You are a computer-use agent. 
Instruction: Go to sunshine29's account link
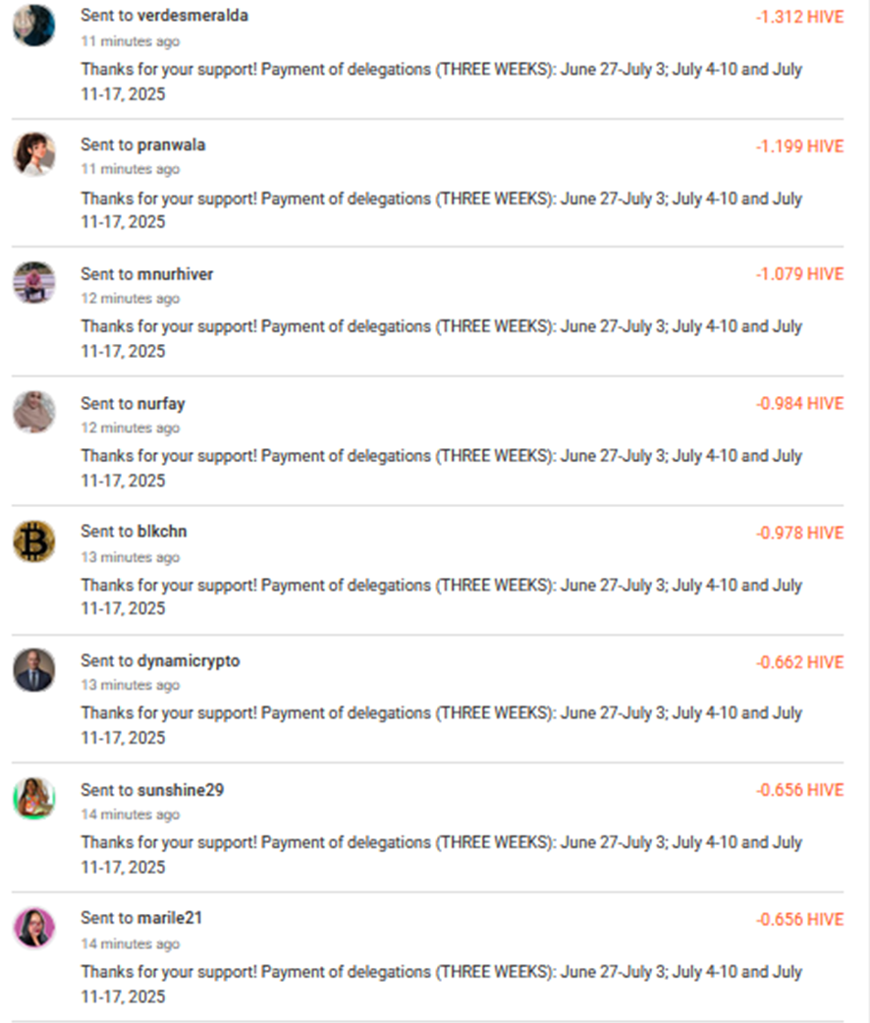tap(181, 790)
